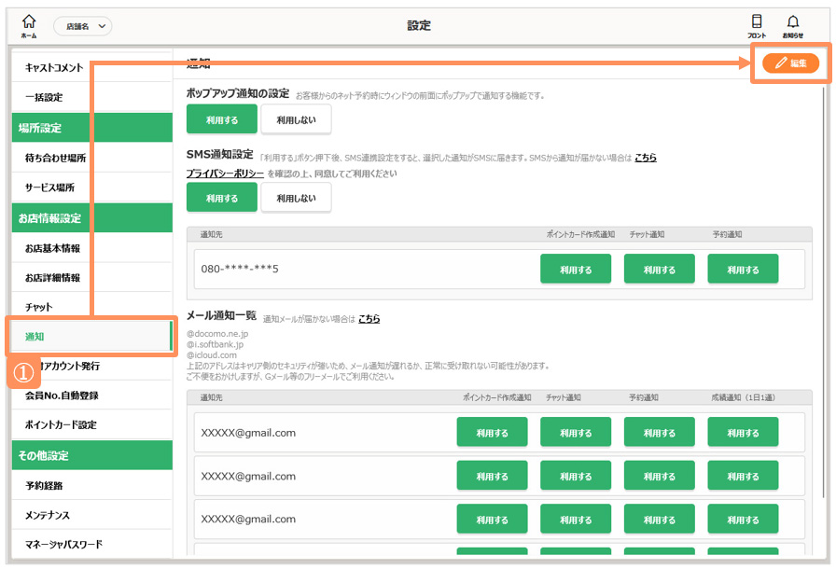Open キャストコメント in sidebar
836x569 pixels.
point(54,68)
